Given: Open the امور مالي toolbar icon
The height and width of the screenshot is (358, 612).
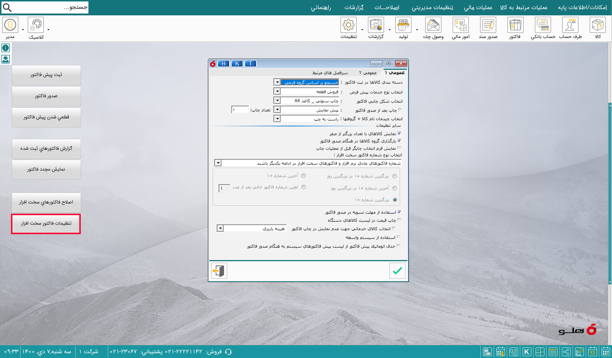Looking at the screenshot, I should tap(461, 25).
